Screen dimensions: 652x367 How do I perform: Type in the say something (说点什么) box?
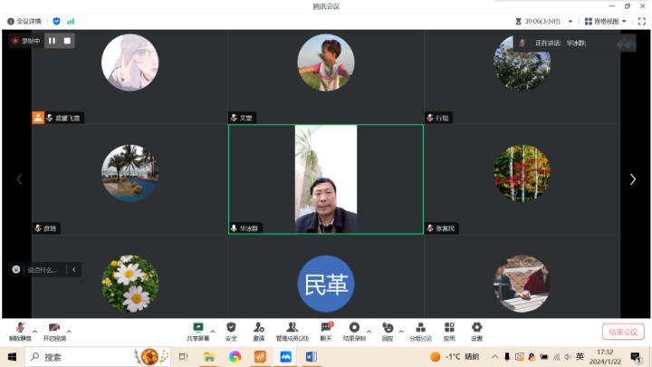click(x=43, y=269)
